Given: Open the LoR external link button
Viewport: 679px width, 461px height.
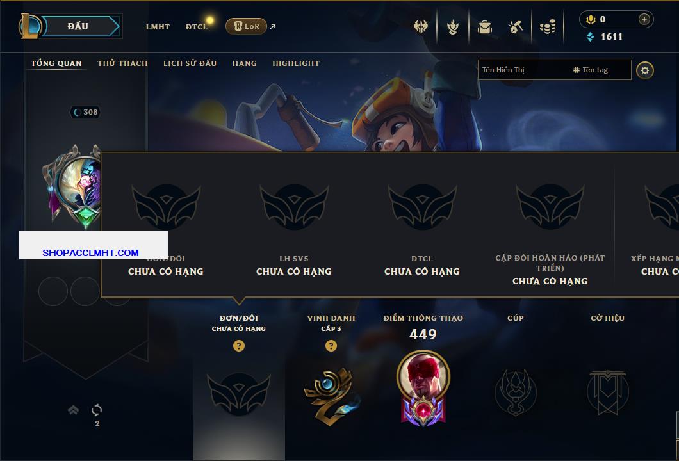Looking at the screenshot, I should tap(246, 26).
